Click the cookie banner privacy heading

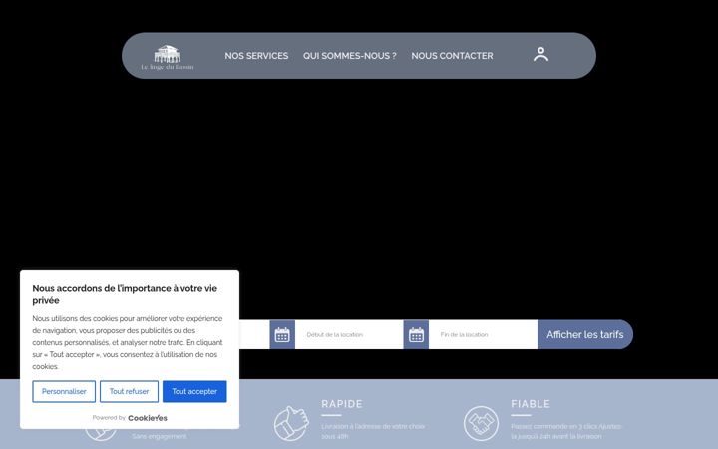[125, 294]
